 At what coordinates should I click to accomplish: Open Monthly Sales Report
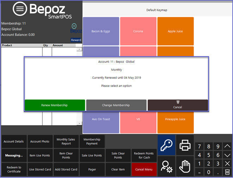click(66, 141)
